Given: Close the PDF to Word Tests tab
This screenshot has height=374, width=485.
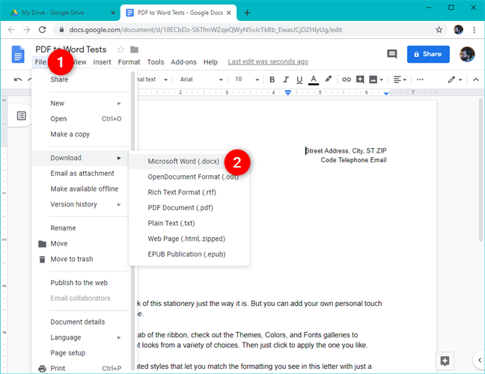Looking at the screenshot, I should (229, 13).
